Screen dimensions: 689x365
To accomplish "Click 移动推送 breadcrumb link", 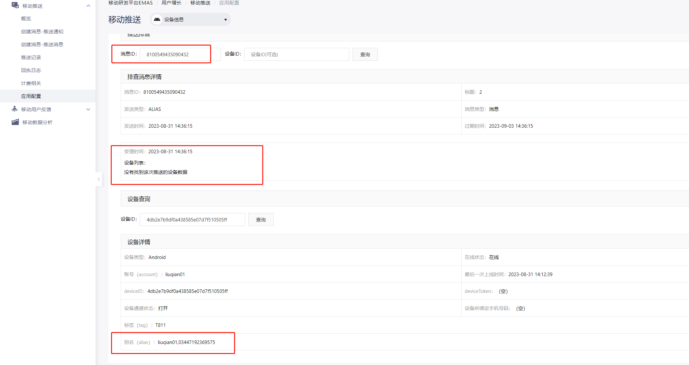I will (x=200, y=3).
